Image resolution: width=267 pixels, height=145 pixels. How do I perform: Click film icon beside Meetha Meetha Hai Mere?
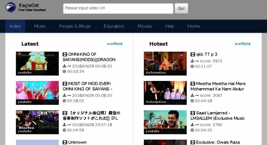[x=193, y=84]
